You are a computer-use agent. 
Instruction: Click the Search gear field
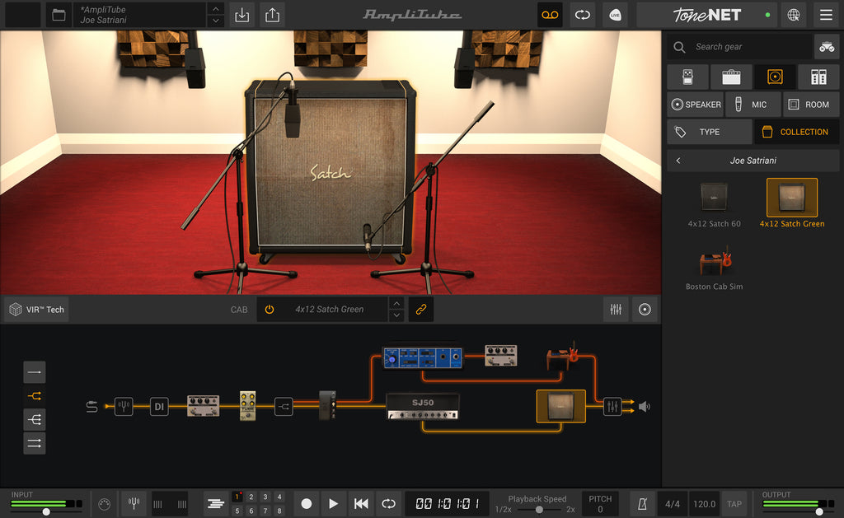(x=739, y=47)
